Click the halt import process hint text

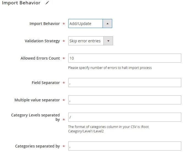click(110, 68)
